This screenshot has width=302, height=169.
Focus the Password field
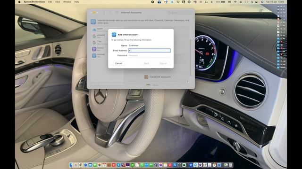[149, 55]
